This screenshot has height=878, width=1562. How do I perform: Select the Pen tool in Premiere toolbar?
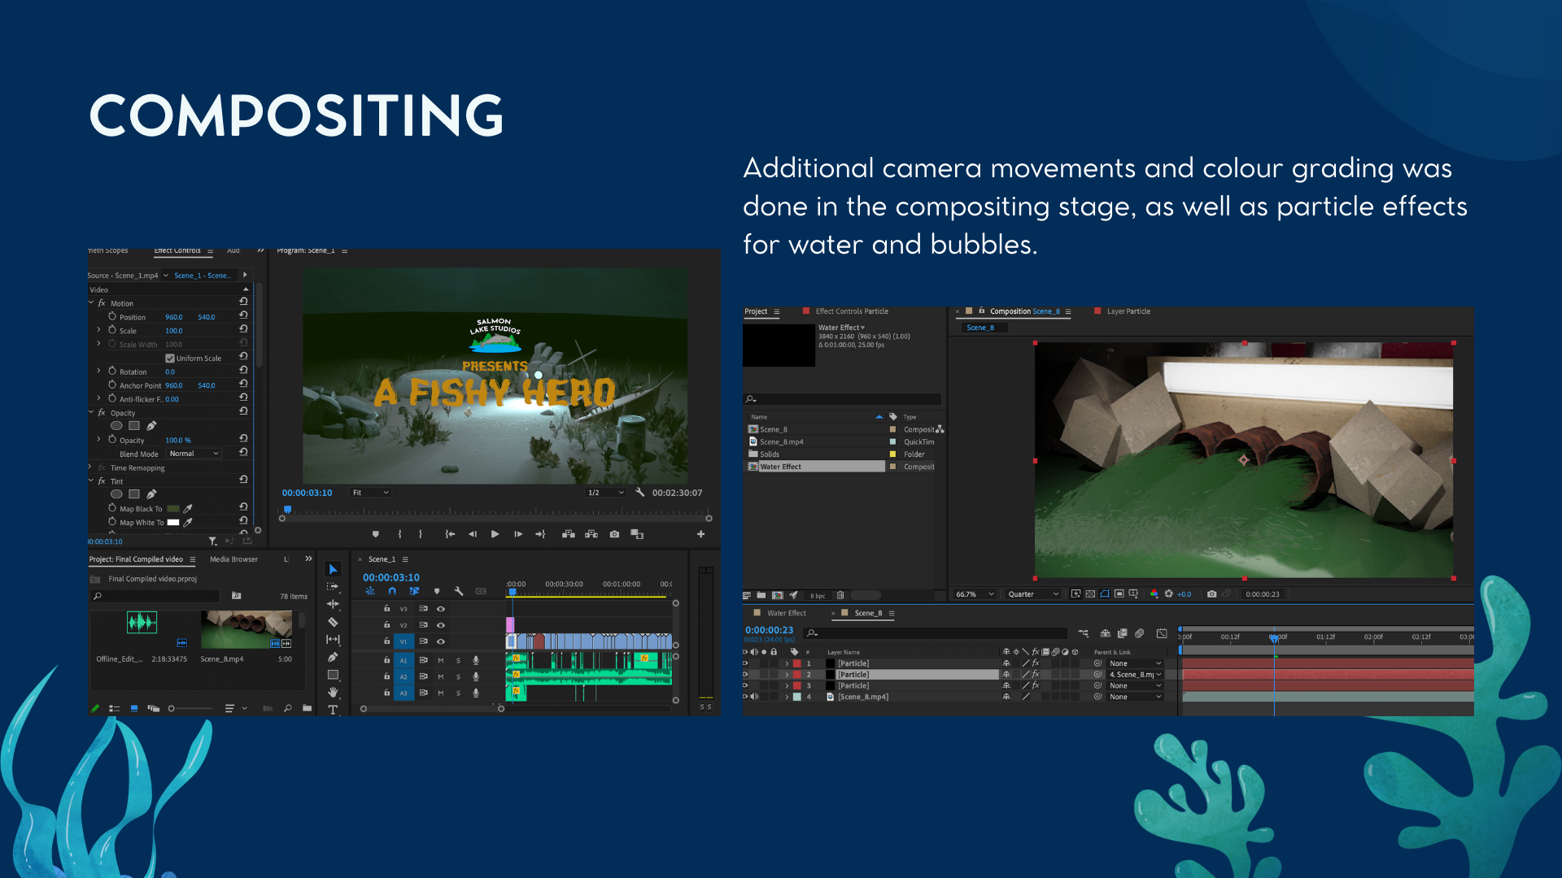click(x=333, y=657)
